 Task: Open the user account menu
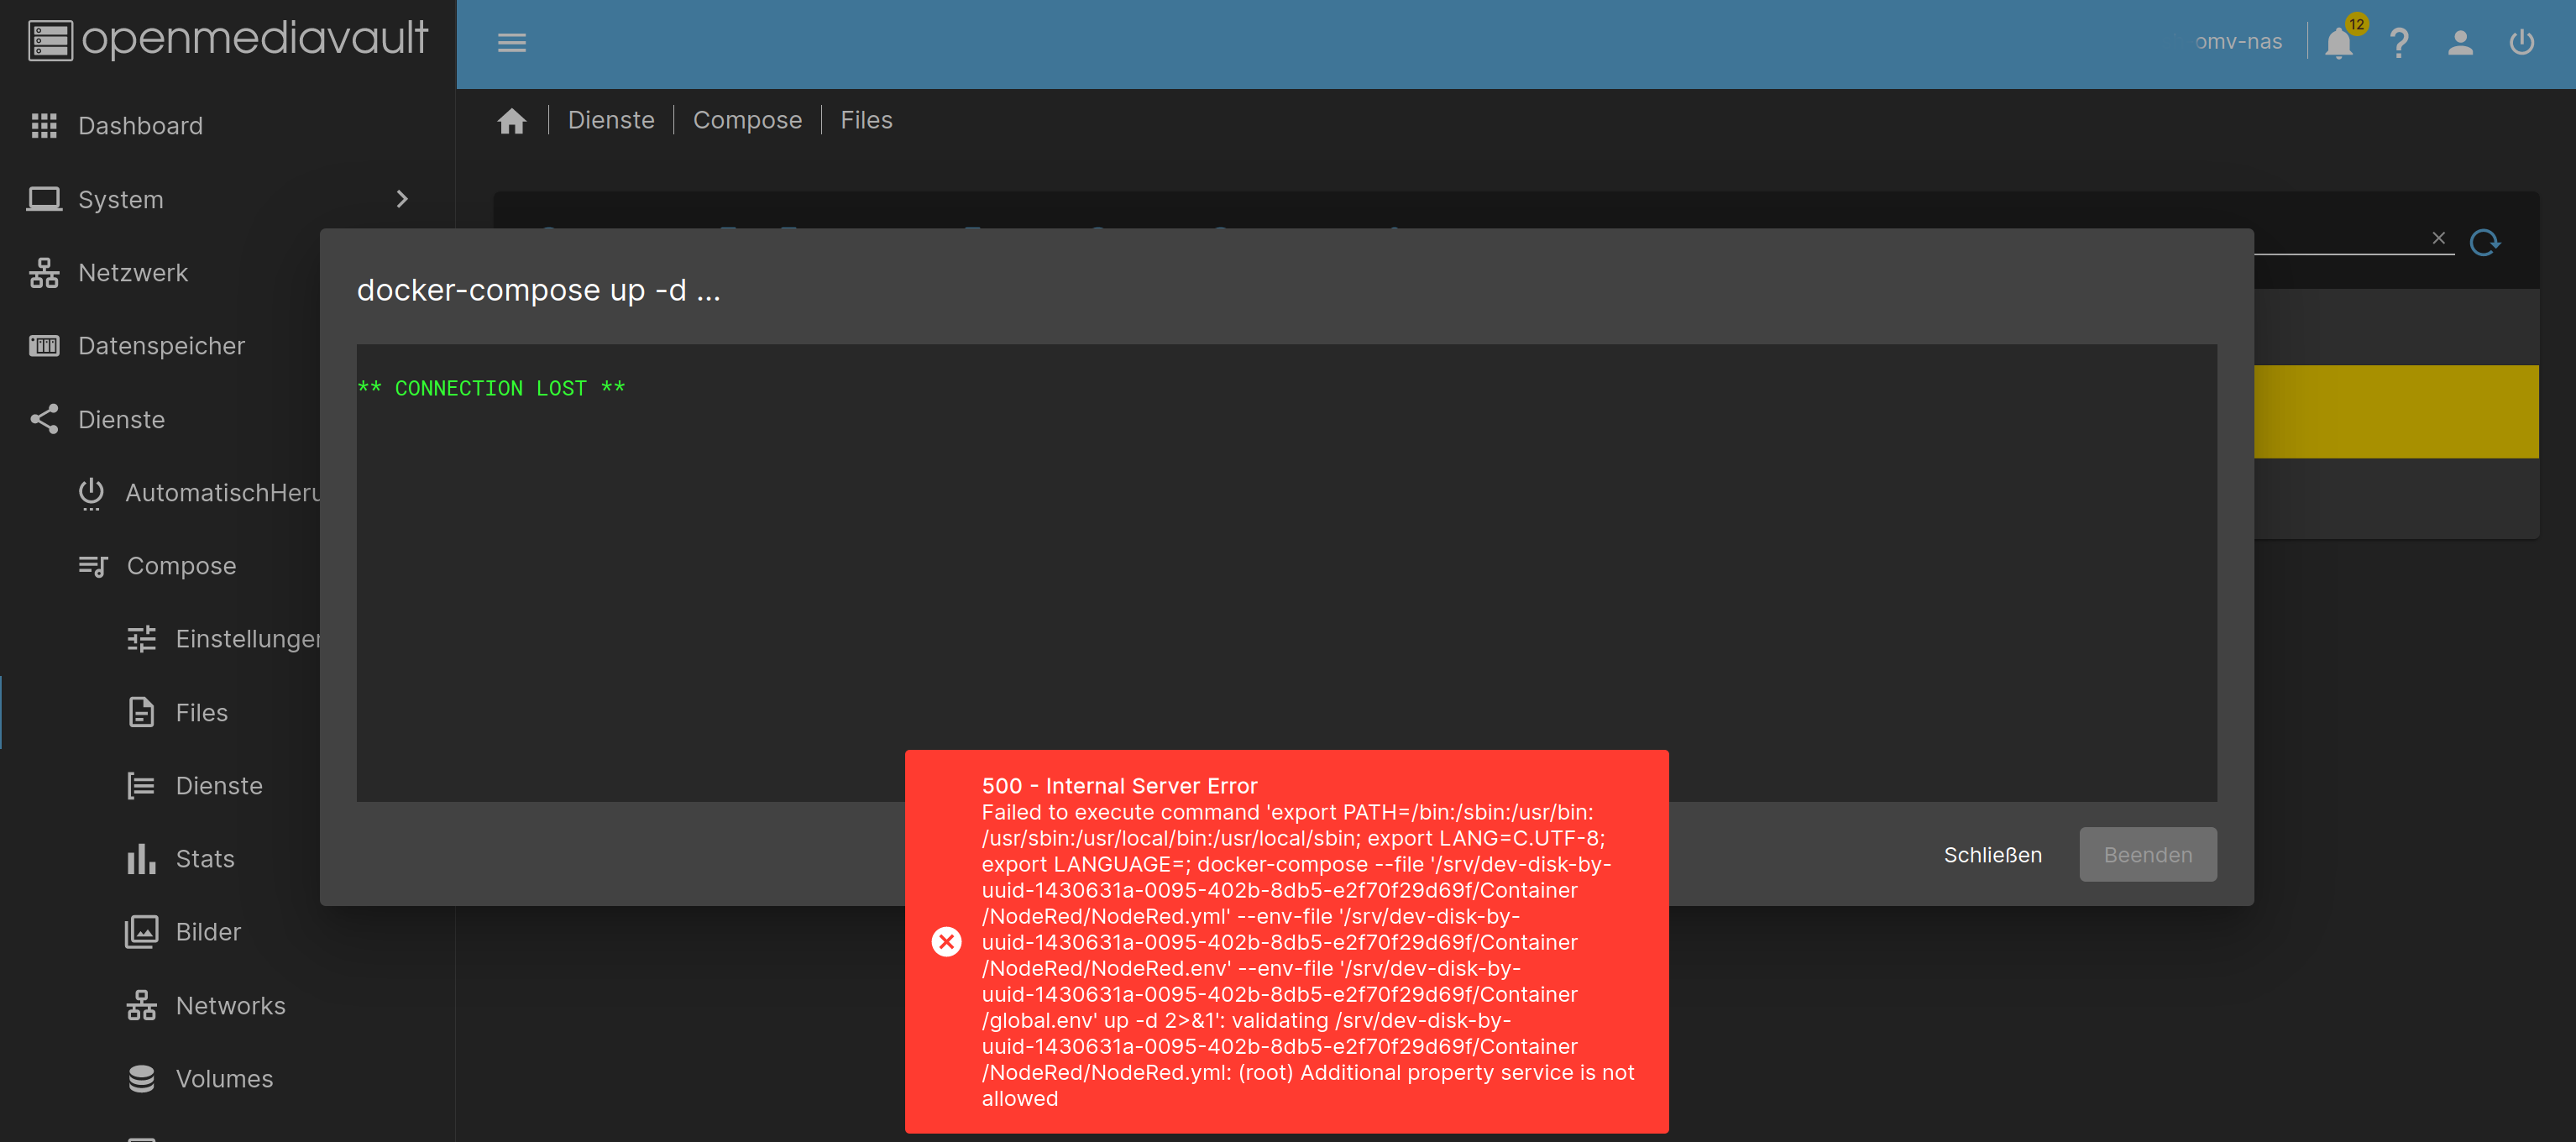[x=2460, y=43]
